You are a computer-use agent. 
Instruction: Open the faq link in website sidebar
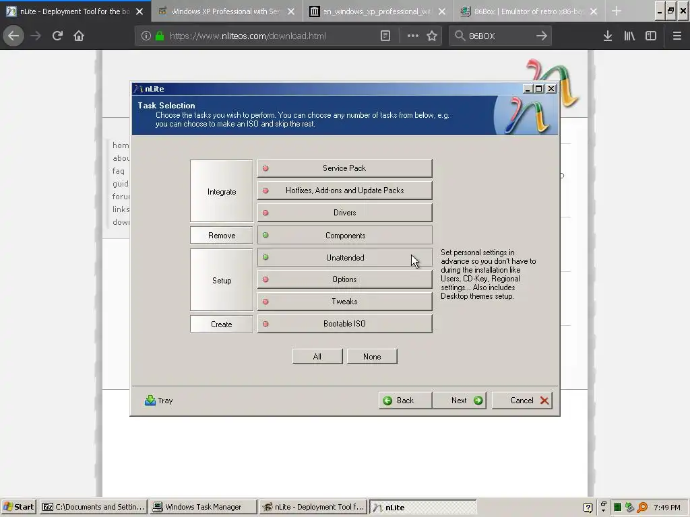pyautogui.click(x=119, y=170)
